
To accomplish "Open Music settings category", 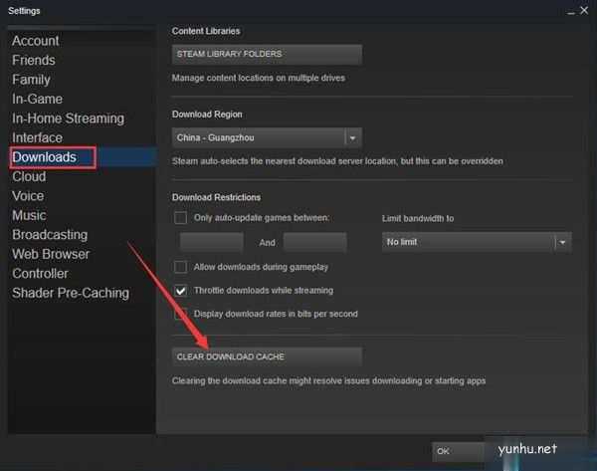I will [29, 215].
